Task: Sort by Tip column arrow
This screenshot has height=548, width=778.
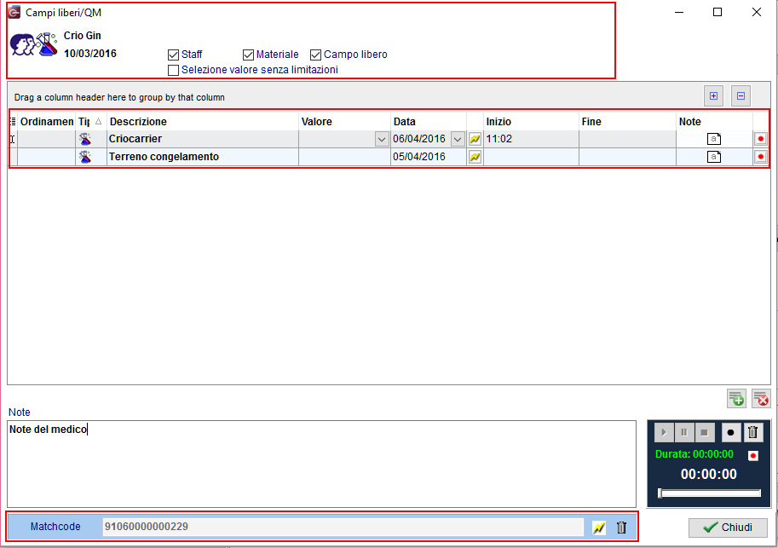Action: pos(98,121)
